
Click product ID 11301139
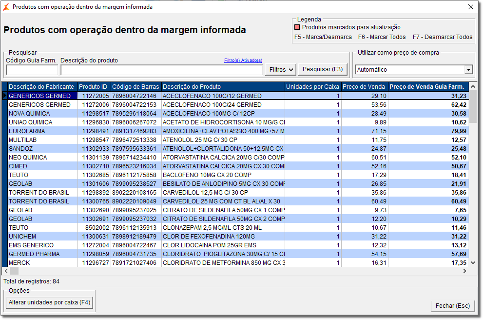click(x=96, y=158)
